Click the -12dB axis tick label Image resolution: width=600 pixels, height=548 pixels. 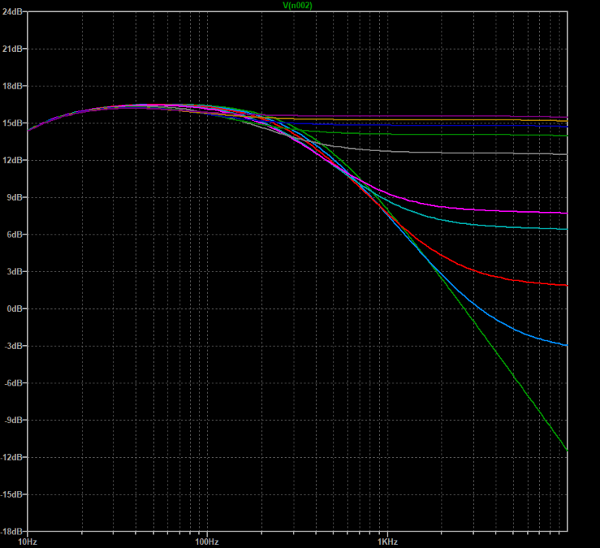point(13,457)
